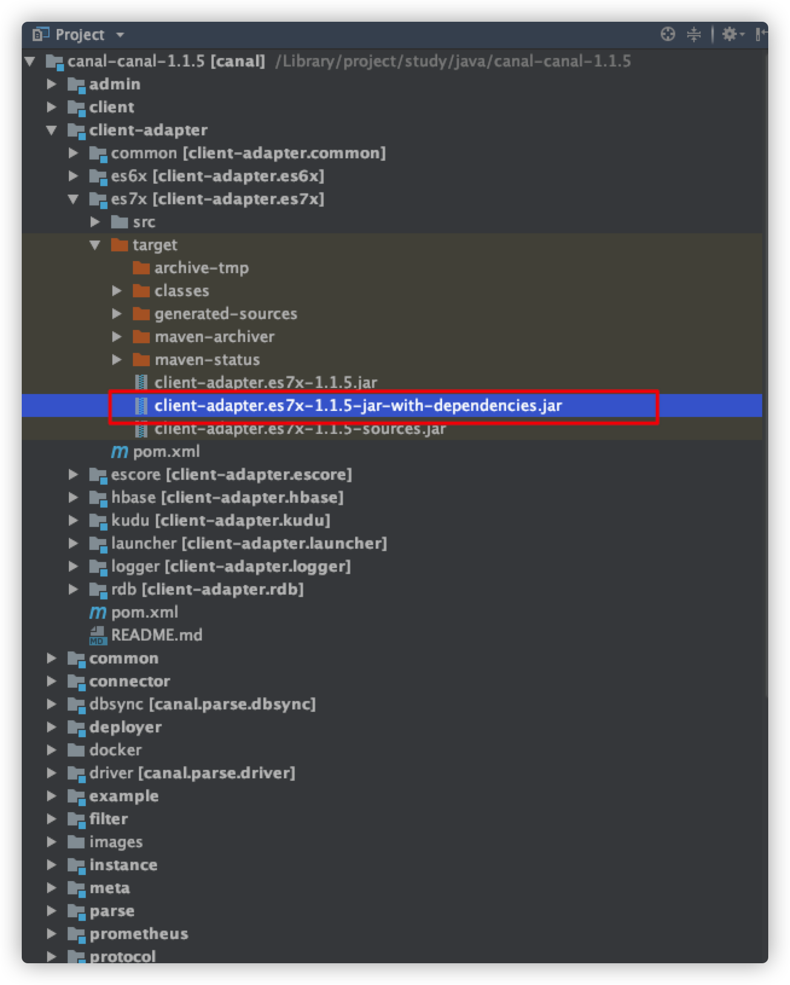
Task: Collapse the target folder
Action: [95, 245]
